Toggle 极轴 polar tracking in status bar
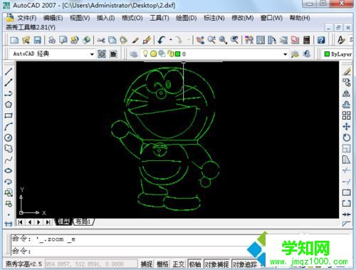The width and height of the screenshot is (356, 270). click(195, 264)
